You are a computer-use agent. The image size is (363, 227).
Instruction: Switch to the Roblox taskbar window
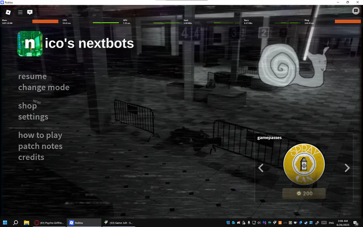[84, 223]
